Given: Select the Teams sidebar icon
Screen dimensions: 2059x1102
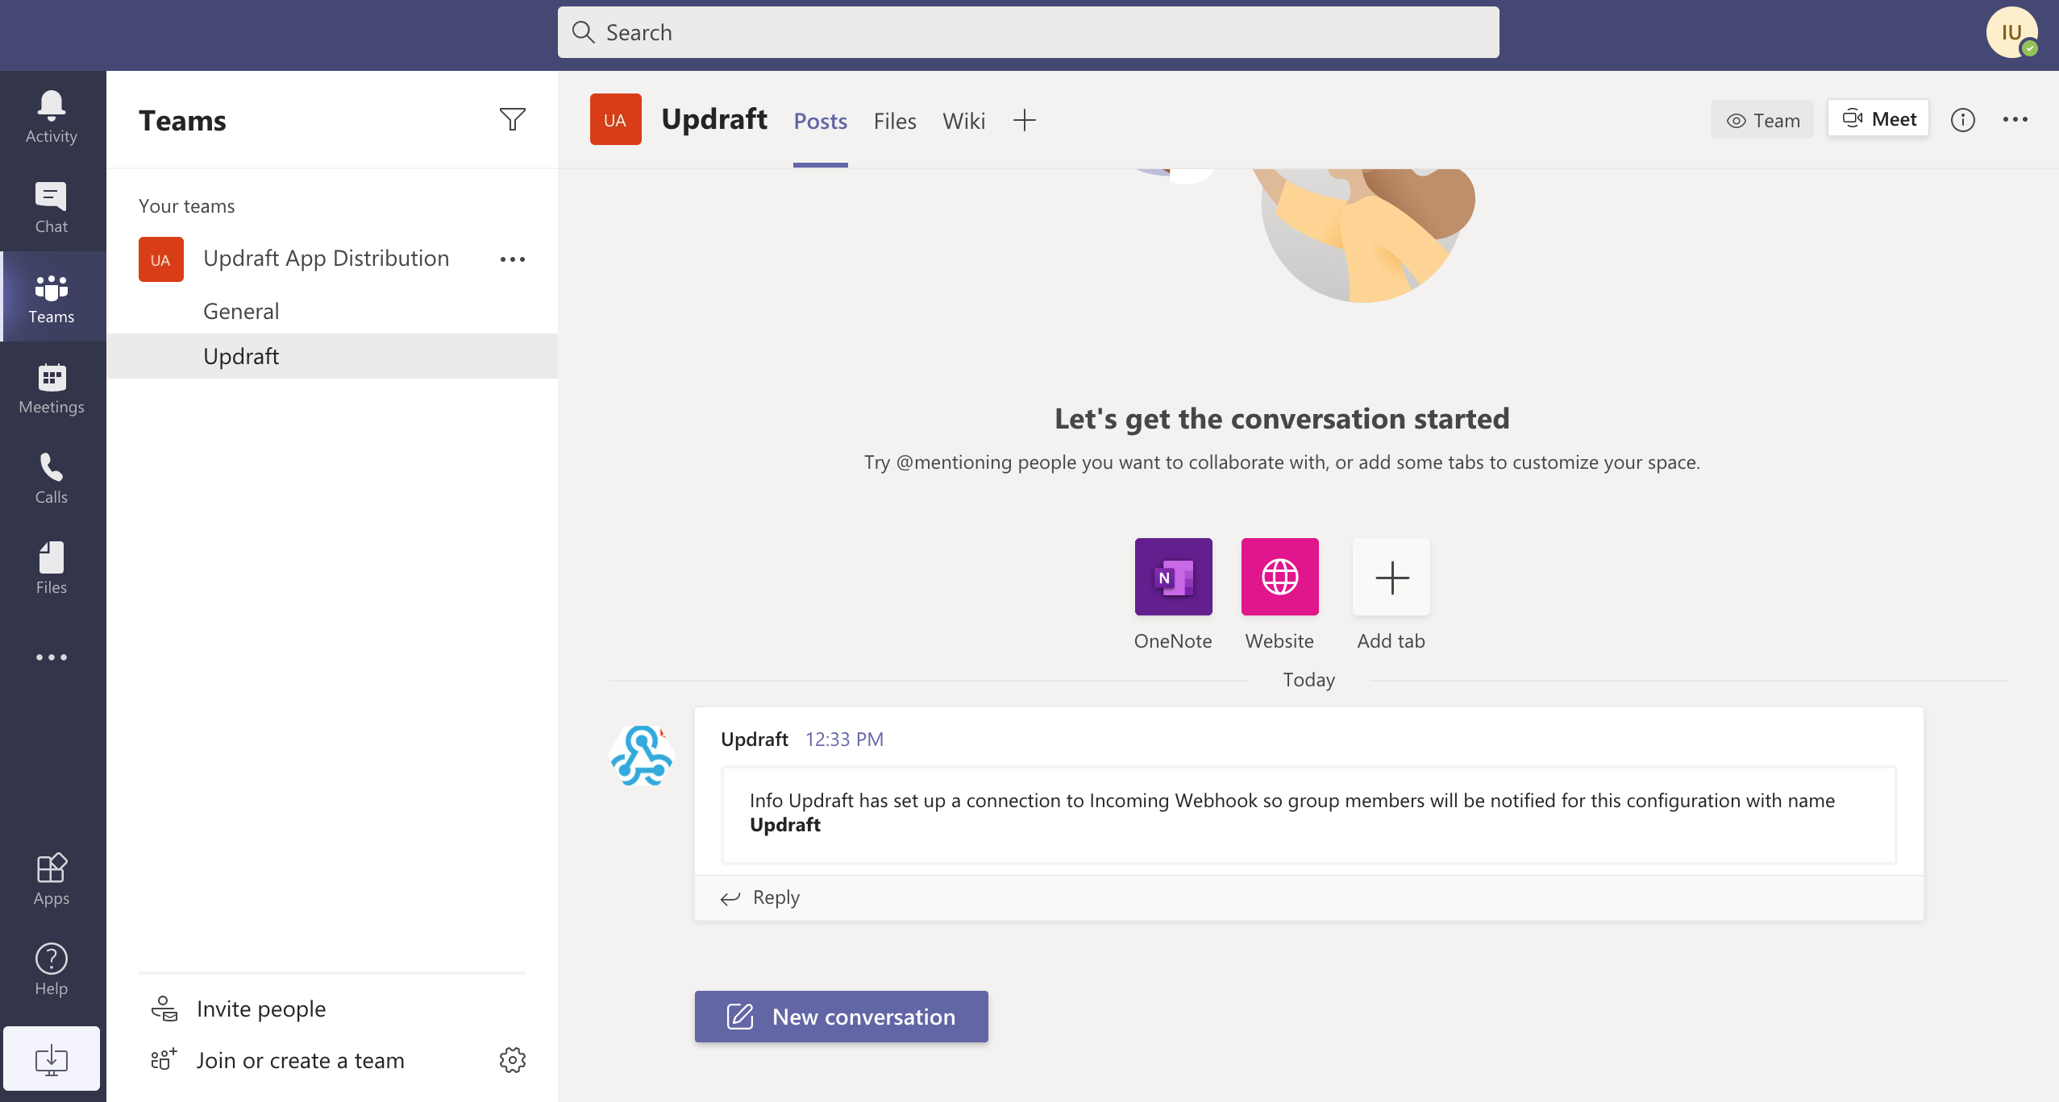Looking at the screenshot, I should click(52, 297).
